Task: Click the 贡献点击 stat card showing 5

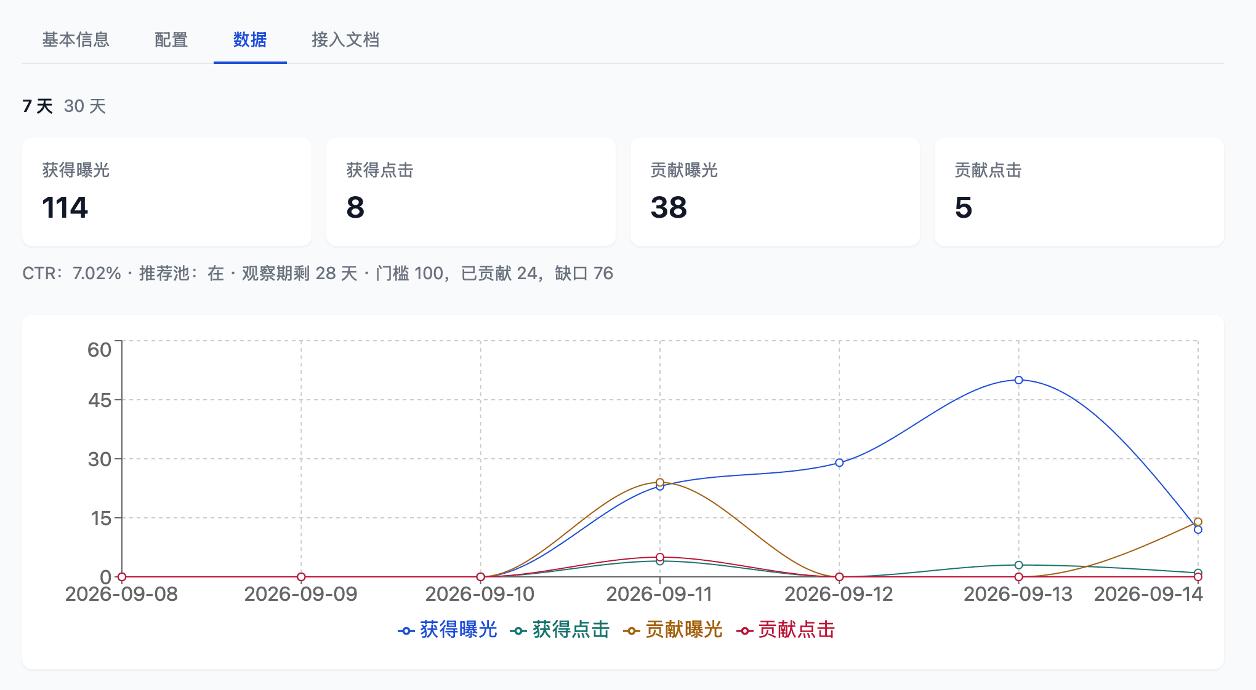Action: tap(1079, 192)
